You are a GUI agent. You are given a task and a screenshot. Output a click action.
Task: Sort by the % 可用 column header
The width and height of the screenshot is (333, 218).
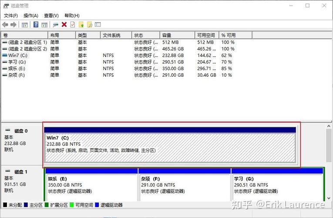pyautogui.click(x=236, y=35)
